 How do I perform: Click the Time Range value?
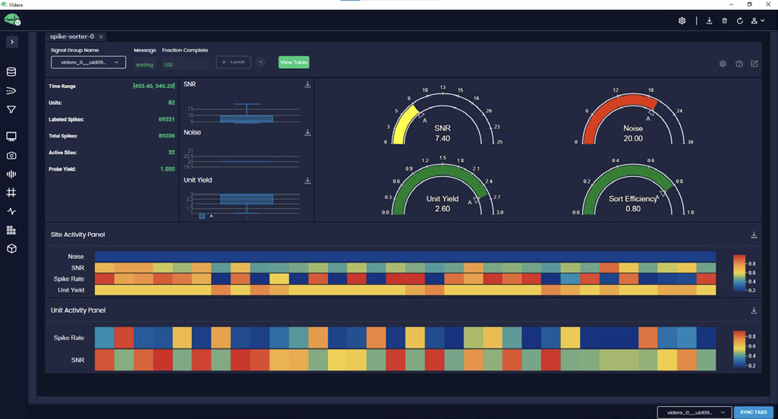(154, 86)
